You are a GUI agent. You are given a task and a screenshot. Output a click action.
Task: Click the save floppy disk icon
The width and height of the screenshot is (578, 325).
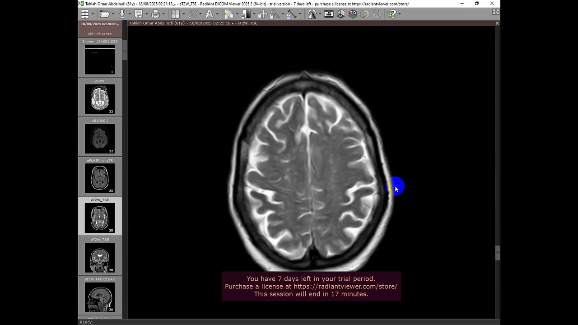139,14
